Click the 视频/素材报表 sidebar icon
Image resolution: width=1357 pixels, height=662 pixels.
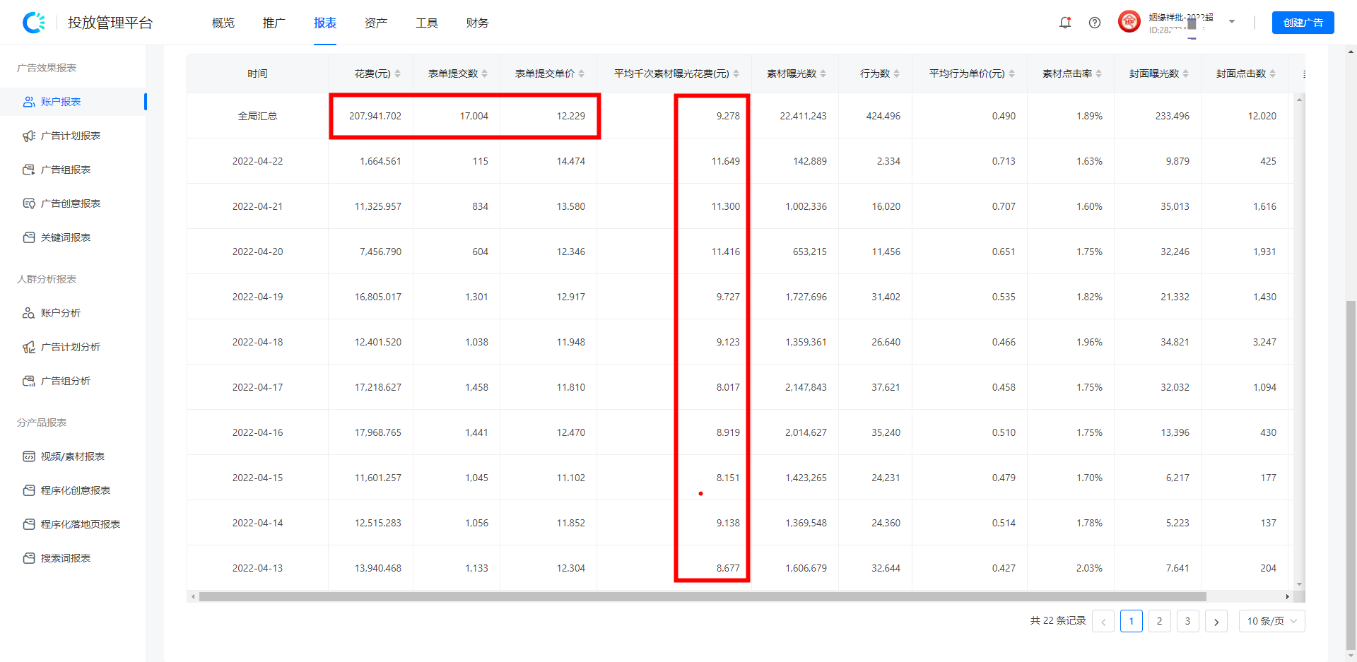(29, 456)
